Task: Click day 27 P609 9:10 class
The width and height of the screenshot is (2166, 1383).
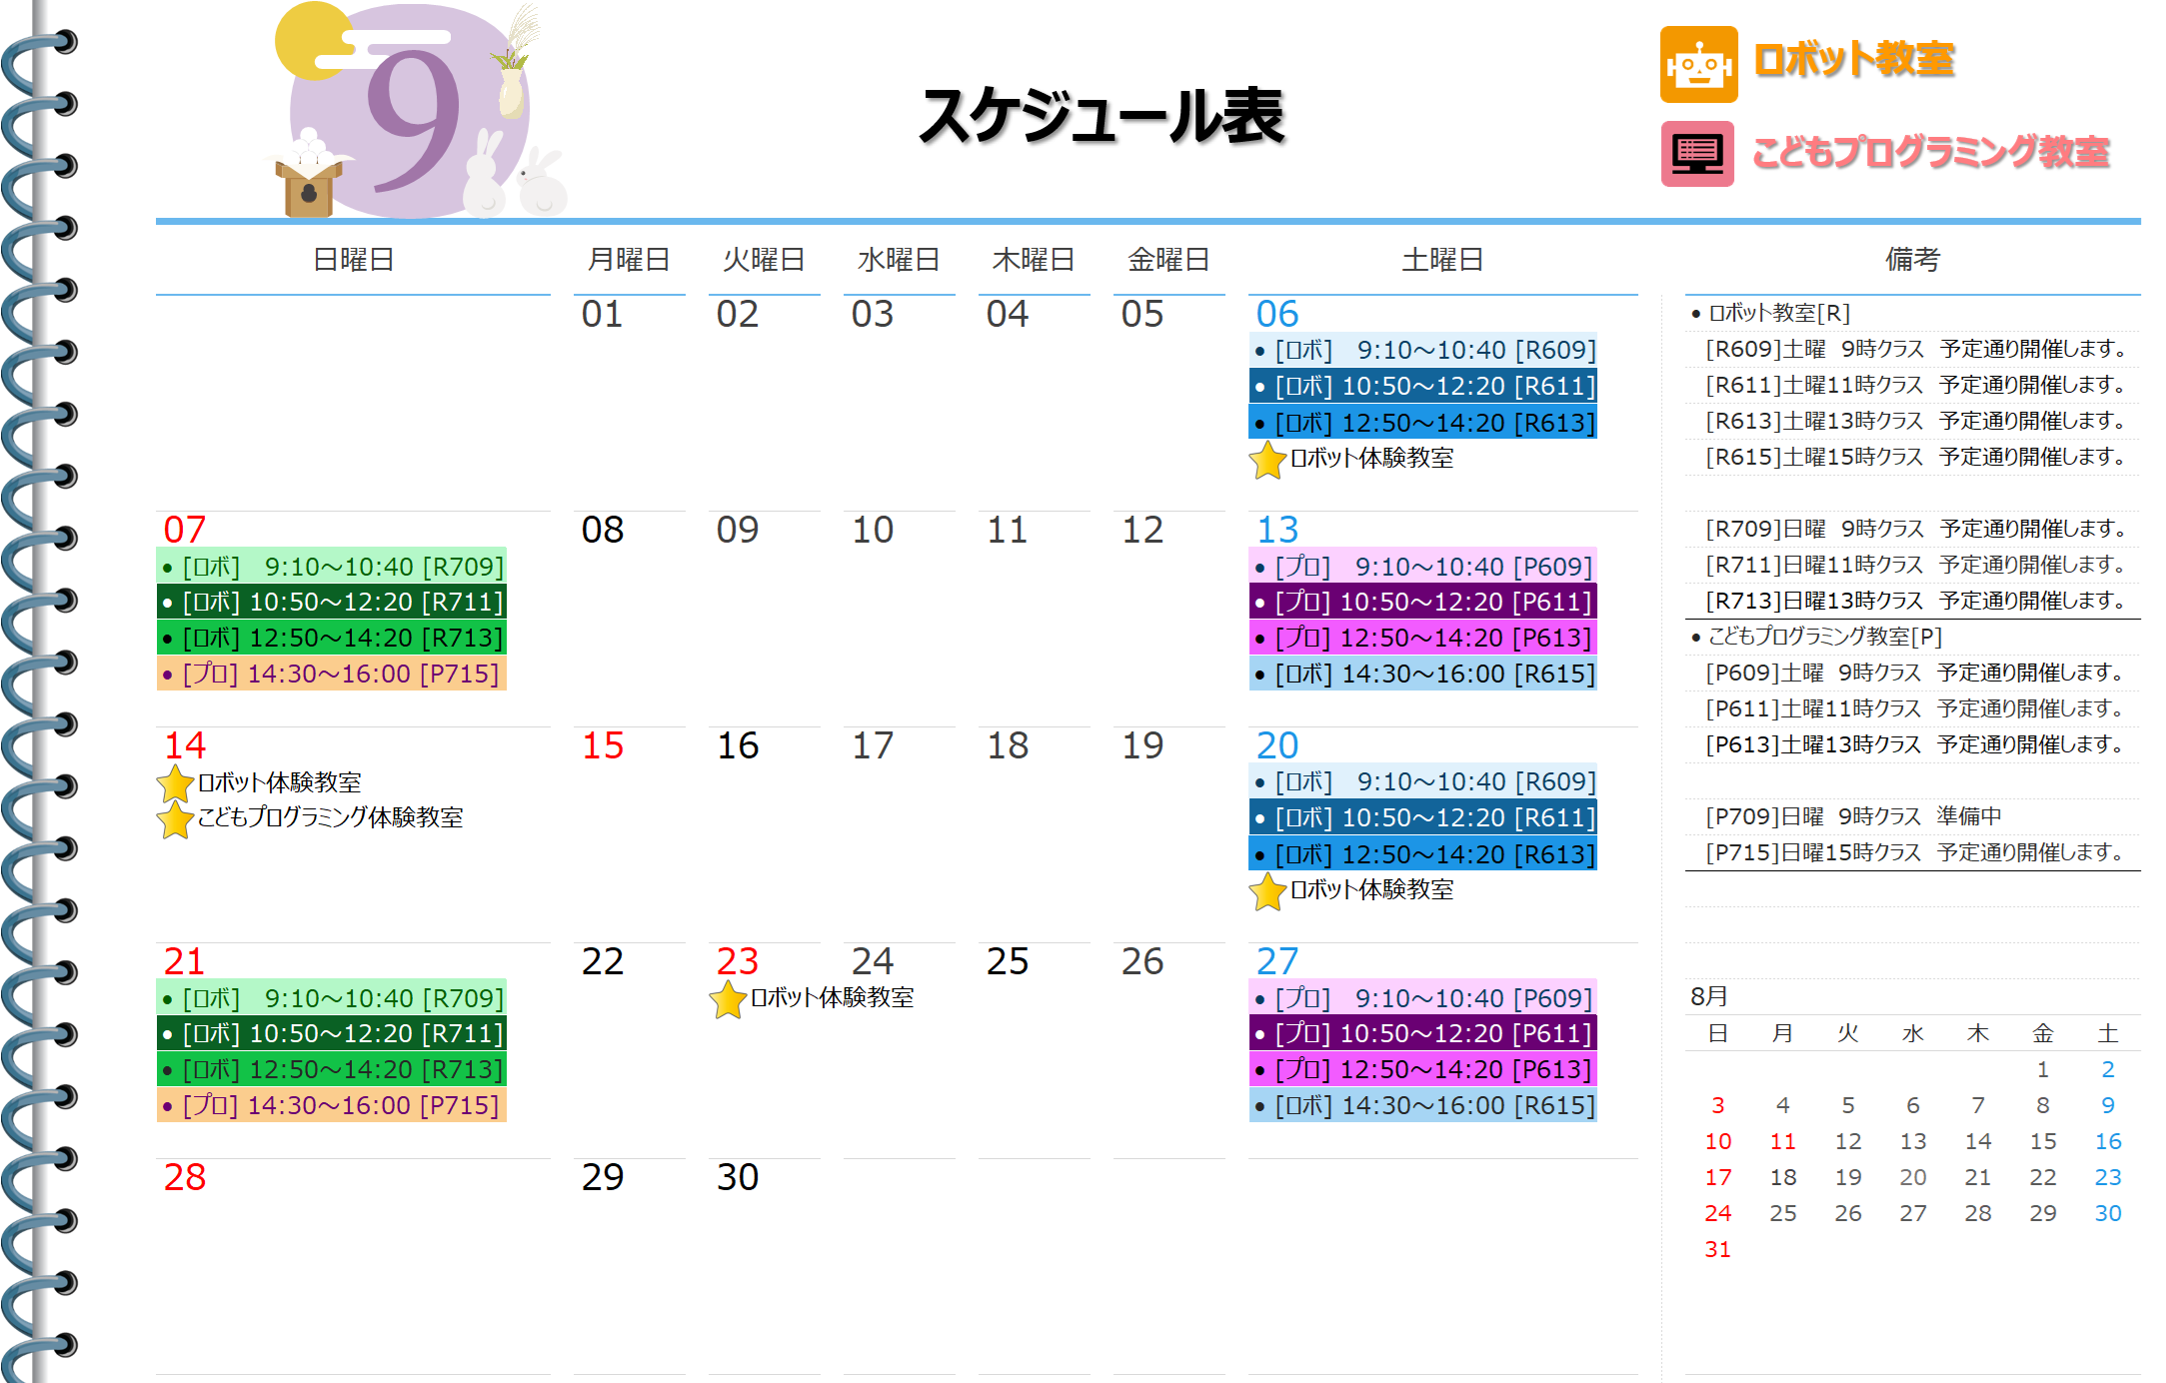Action: 1423,998
